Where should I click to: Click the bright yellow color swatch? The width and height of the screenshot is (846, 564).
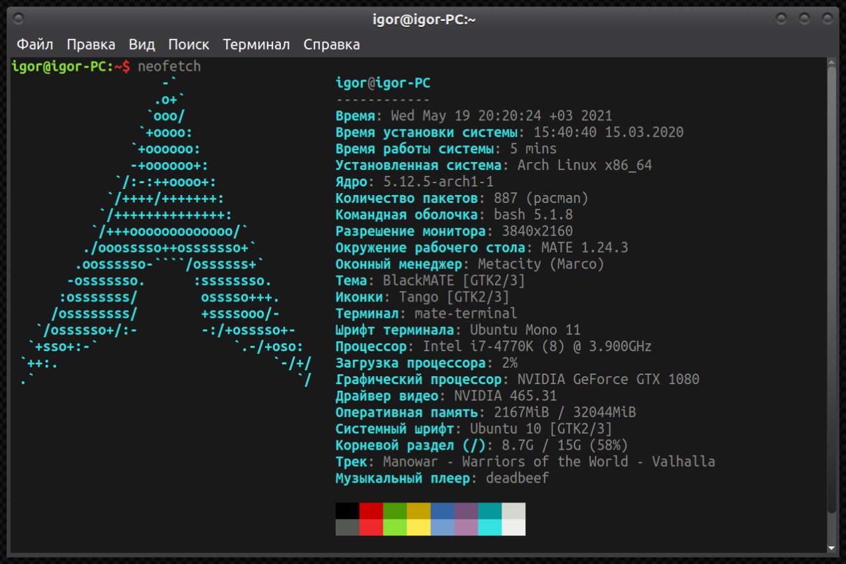pos(419,527)
